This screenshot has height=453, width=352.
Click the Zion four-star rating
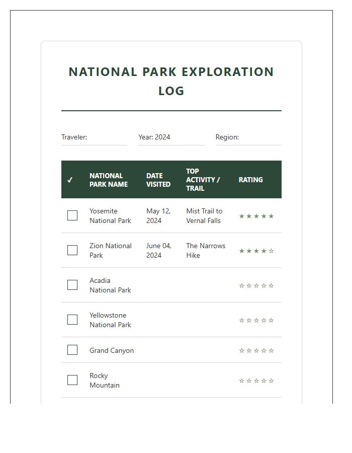(x=256, y=251)
